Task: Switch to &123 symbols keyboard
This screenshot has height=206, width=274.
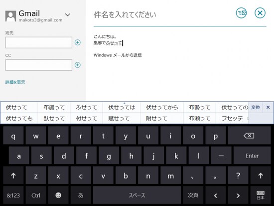Action: pyautogui.click(x=13, y=195)
